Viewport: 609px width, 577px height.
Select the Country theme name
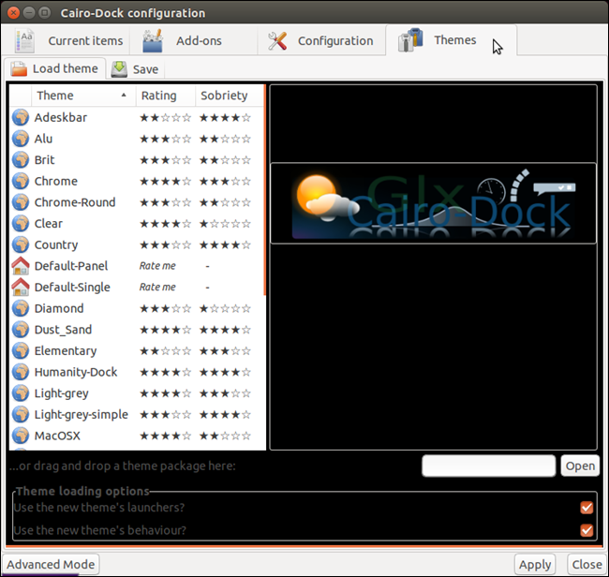pyautogui.click(x=56, y=245)
